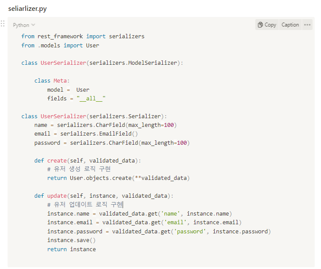This screenshot has height=269, width=321.
Task: Open the Python language dropdown
Action: click(24, 25)
